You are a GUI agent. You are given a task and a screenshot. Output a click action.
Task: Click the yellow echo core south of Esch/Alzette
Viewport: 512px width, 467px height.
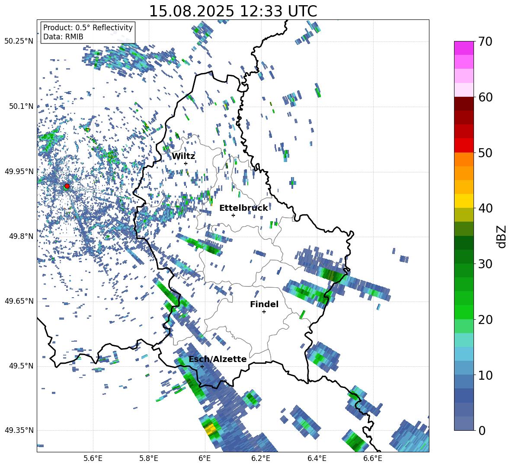[211, 429]
